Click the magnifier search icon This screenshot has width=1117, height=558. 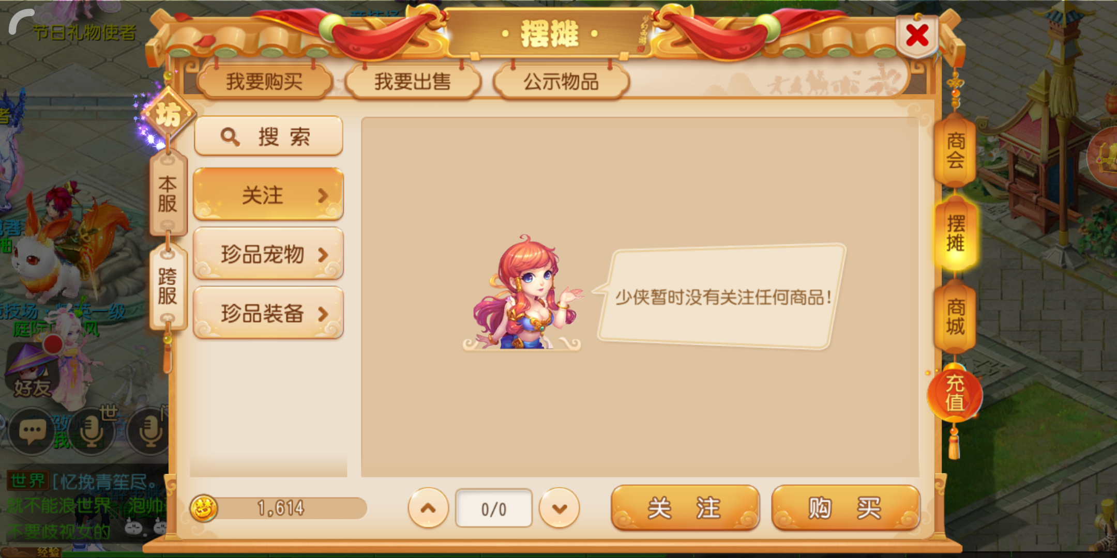click(x=230, y=137)
